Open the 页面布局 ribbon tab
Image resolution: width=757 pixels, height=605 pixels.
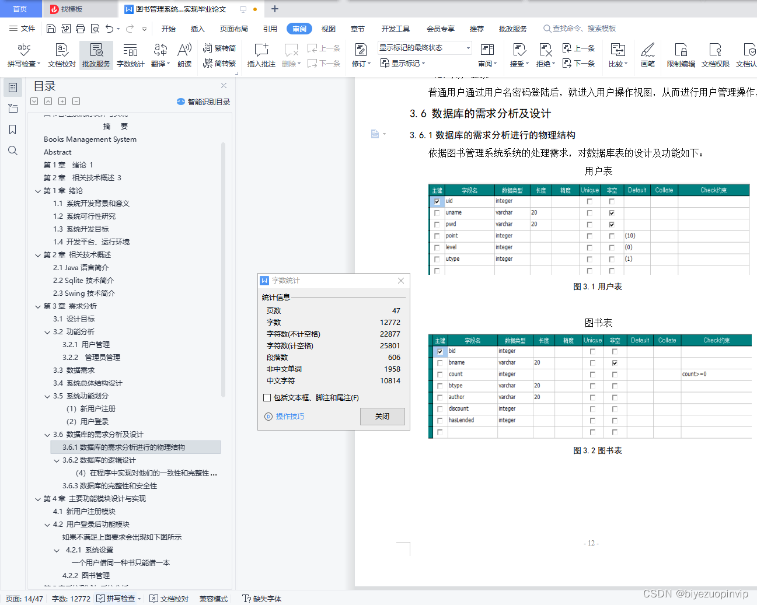pos(233,29)
